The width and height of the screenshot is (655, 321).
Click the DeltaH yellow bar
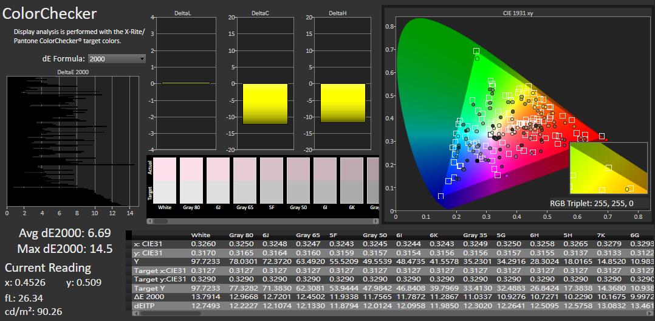pos(343,103)
